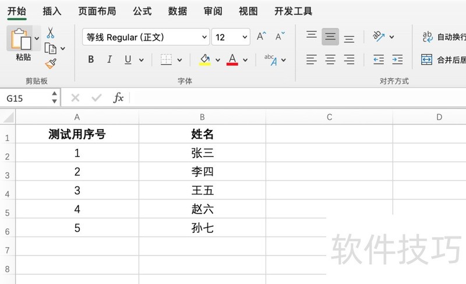The height and width of the screenshot is (284, 466).
Task: Select the cell containing 孙七
Action: (x=202, y=228)
